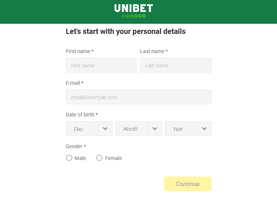
Task: Select the Male radio button
Action: click(69, 158)
